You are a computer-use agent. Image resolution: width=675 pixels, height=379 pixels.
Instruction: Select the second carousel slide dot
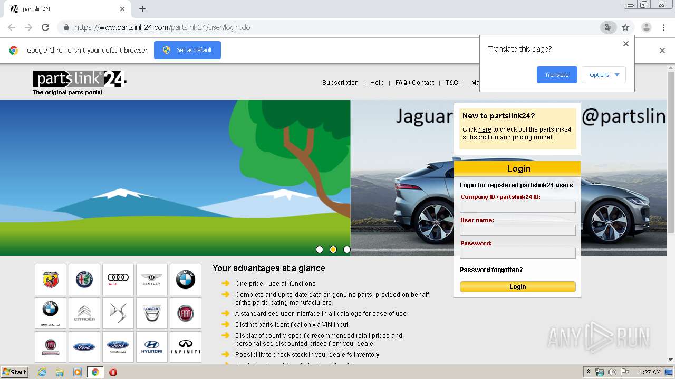333,250
